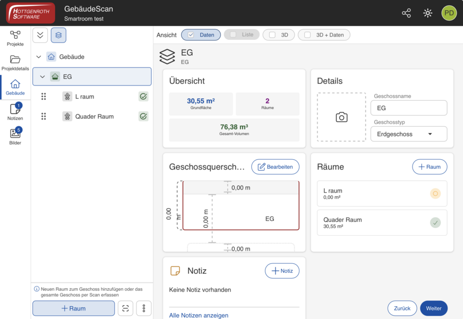Open Notizen sidebar item
The height and width of the screenshot is (319, 463).
(15, 111)
